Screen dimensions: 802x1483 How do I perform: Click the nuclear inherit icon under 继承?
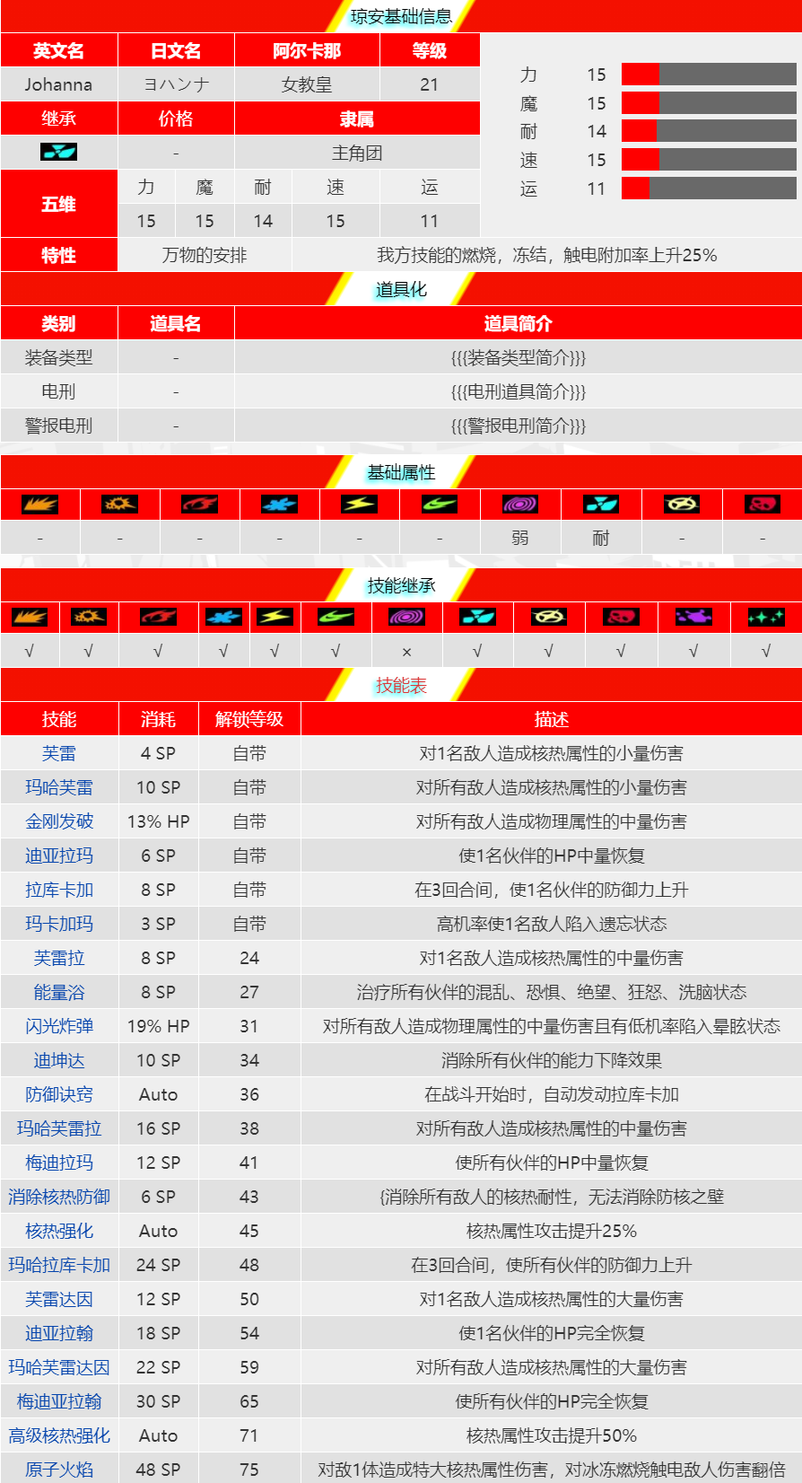point(58,152)
